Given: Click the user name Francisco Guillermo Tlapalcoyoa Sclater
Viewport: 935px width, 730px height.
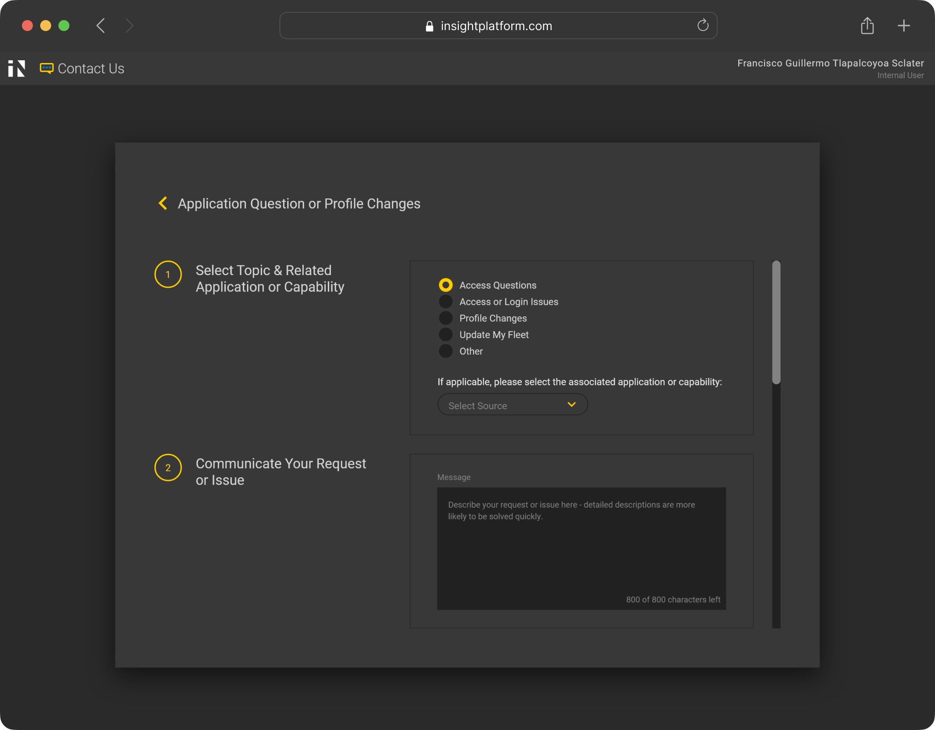Looking at the screenshot, I should tap(830, 63).
